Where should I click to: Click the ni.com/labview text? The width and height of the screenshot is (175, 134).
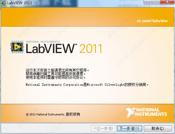152,21
